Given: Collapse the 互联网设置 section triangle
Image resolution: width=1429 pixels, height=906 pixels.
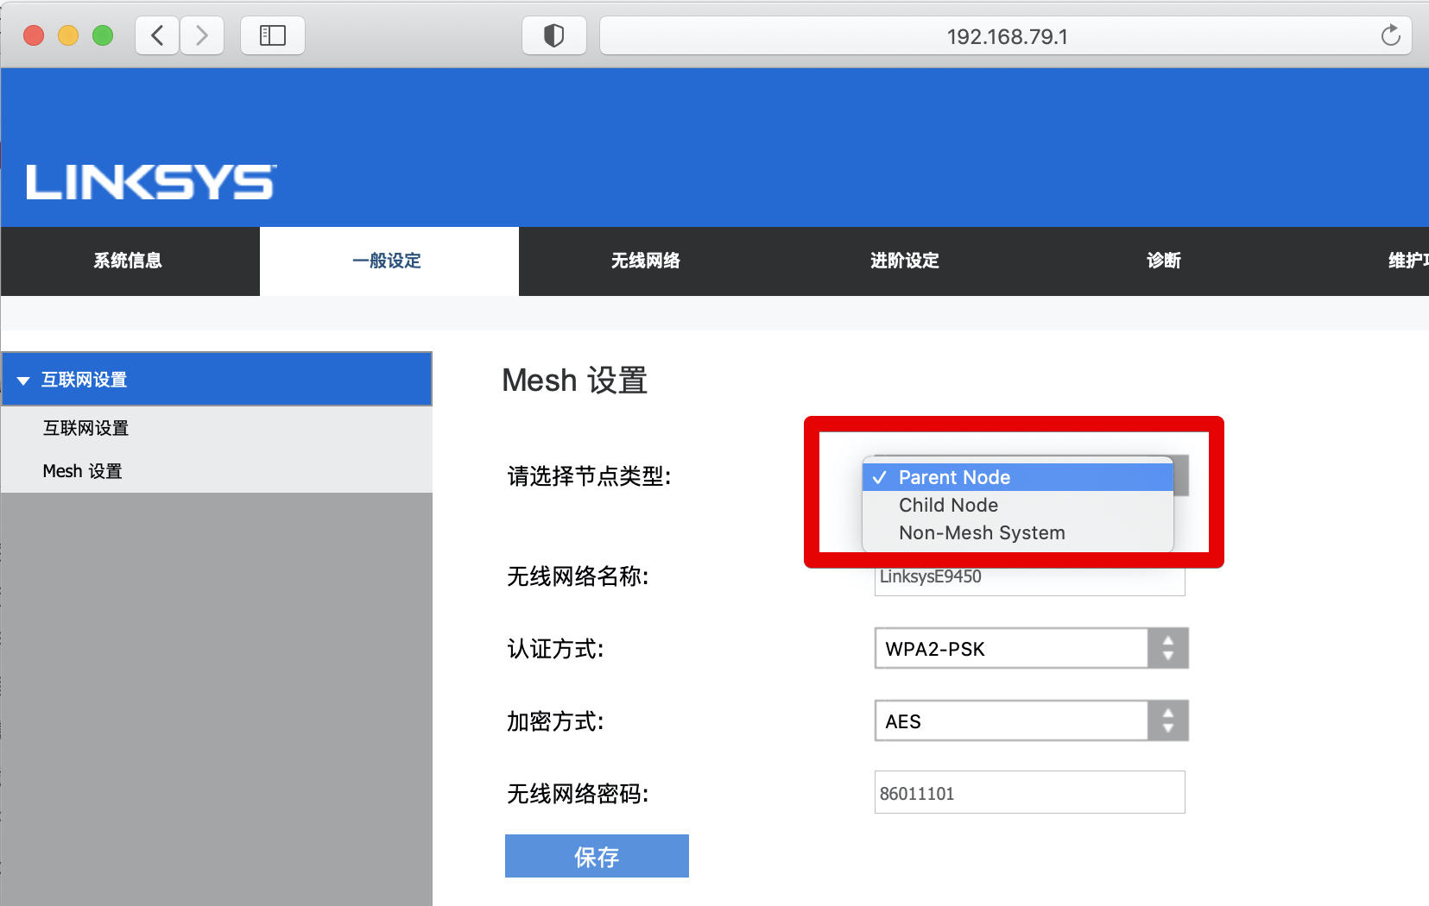Looking at the screenshot, I should click(24, 379).
